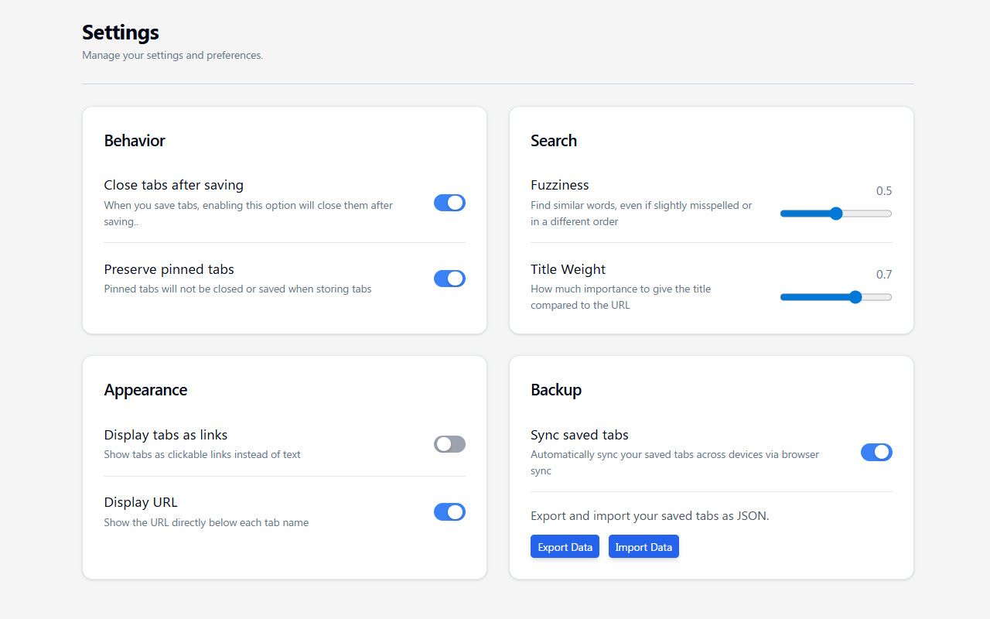Click the Search section header

pos(554,141)
